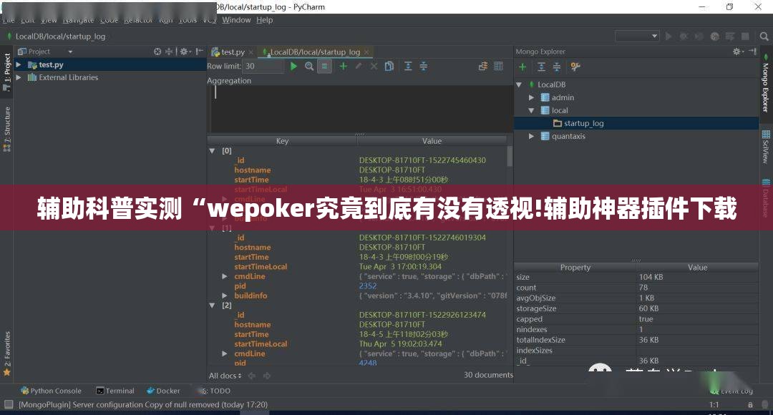Select the startup_log collection

click(584, 123)
